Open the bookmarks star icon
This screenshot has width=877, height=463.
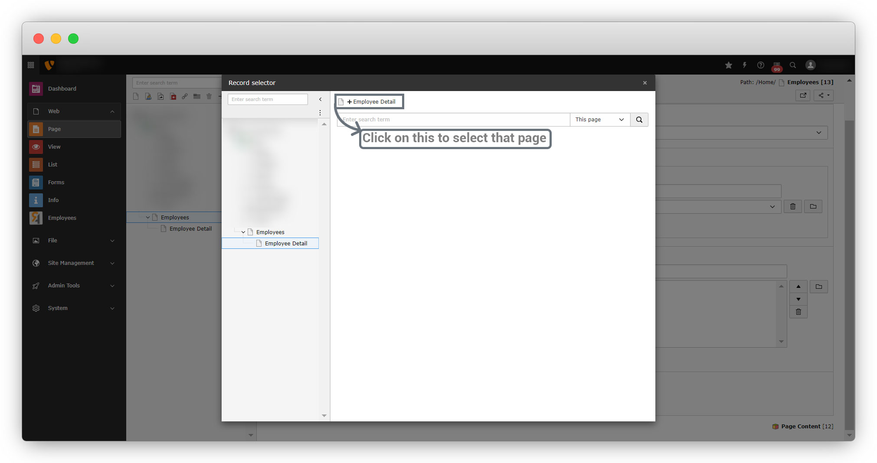729,65
